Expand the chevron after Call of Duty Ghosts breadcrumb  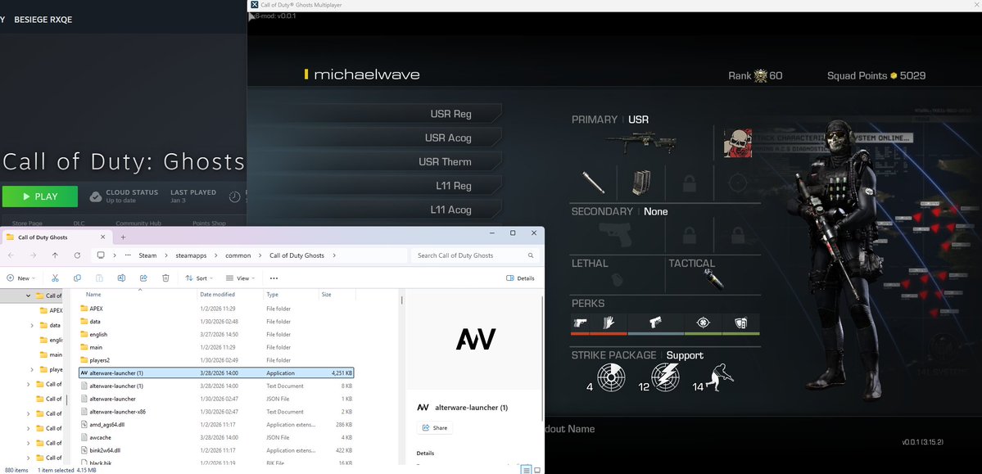coord(334,255)
